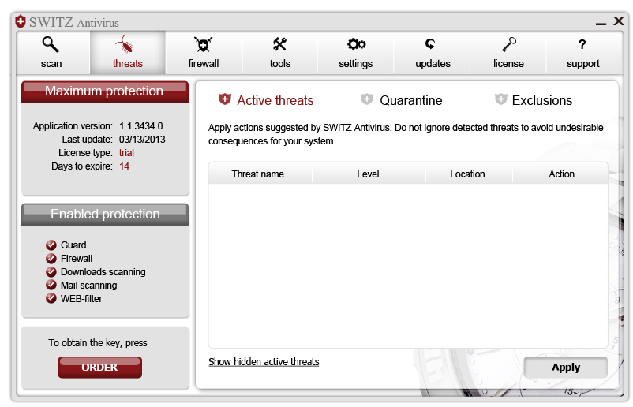
Task: Open the tools wrench icon
Action: (x=280, y=44)
